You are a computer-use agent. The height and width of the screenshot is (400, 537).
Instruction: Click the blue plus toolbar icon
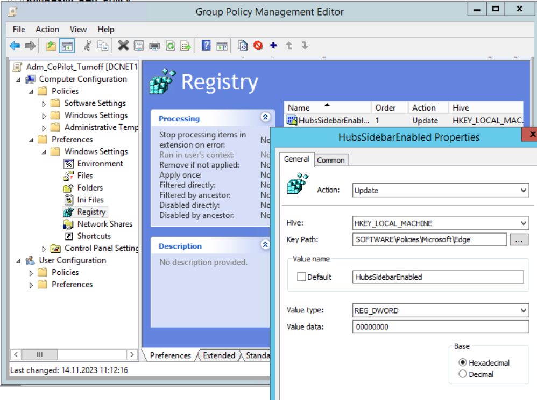pos(273,46)
